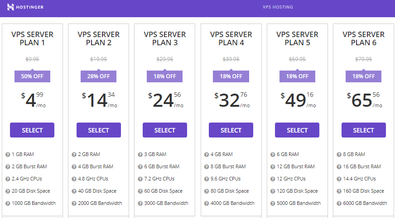395x218 pixels.
Task: Choose Select under VPS Server Plan 4
Action: point(231,130)
